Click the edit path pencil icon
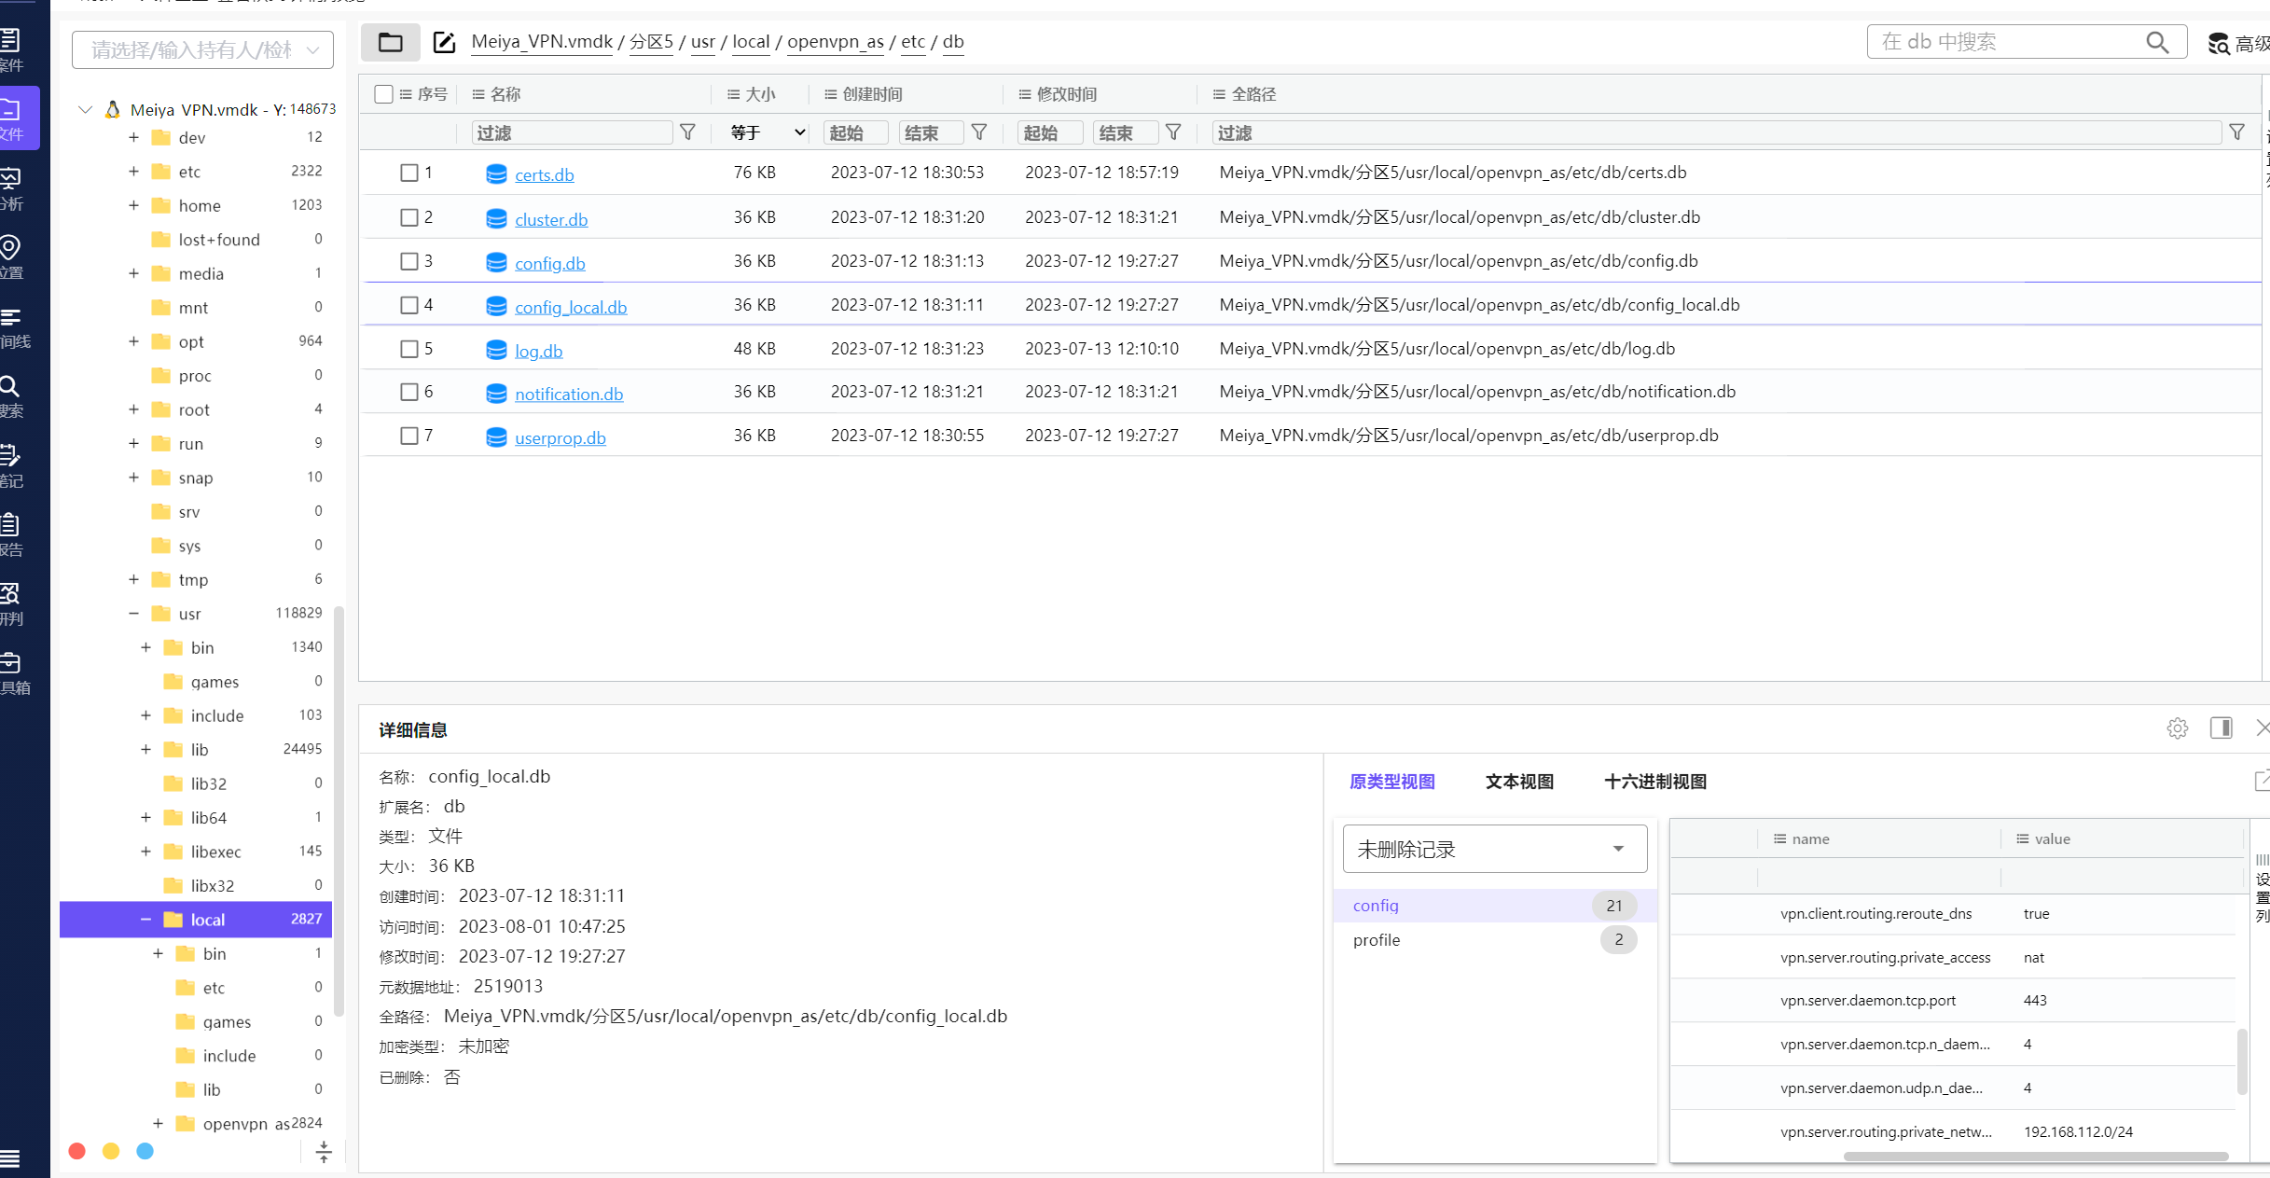Screen dimensions: 2270x1178 [x=444, y=42]
